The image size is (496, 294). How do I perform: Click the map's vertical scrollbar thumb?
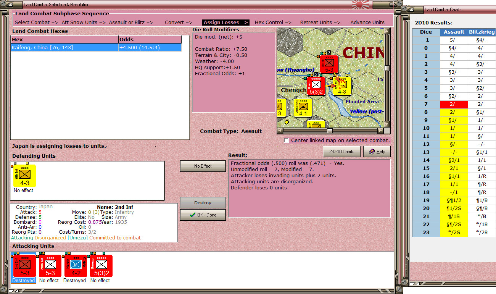tap(387, 68)
